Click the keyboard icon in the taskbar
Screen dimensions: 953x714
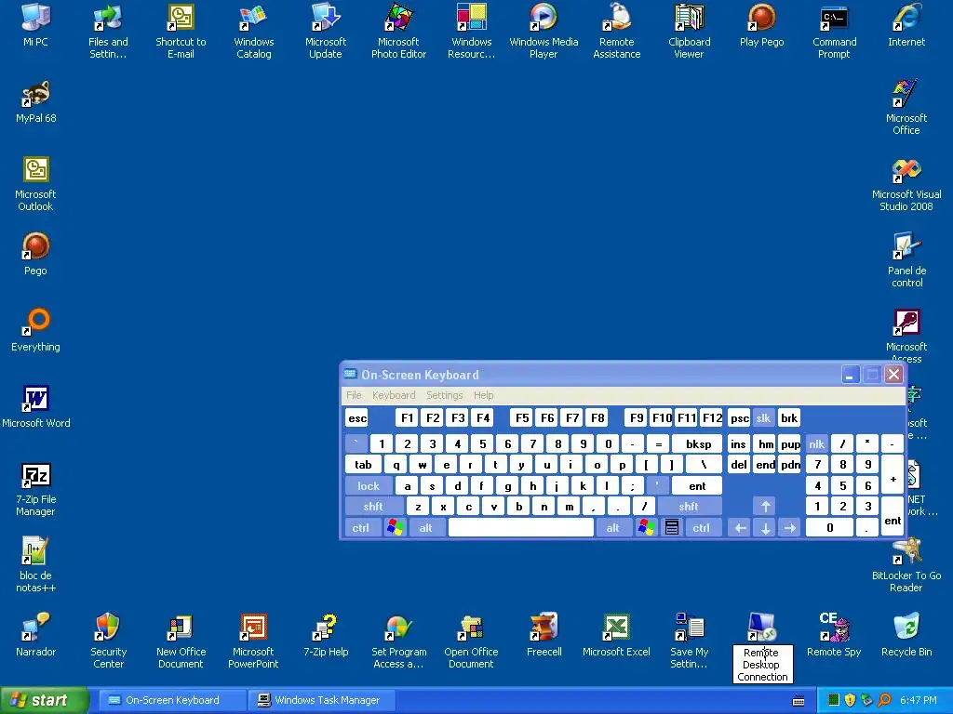point(799,701)
